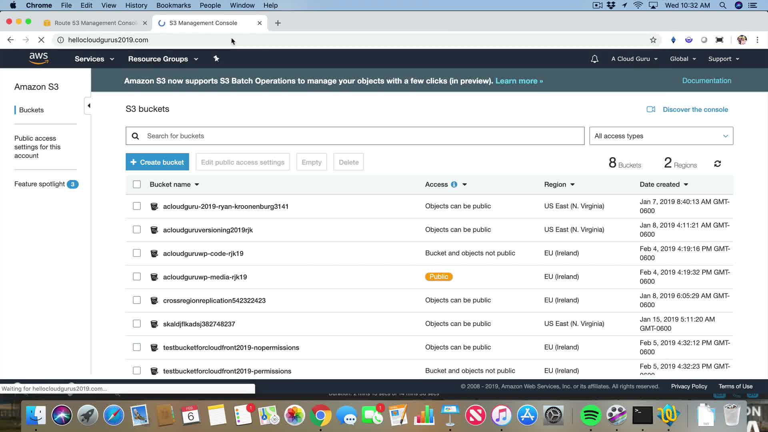Select checkbox for acloudguruversioning2019rjk bucket
Image resolution: width=768 pixels, height=432 pixels.
click(x=137, y=230)
